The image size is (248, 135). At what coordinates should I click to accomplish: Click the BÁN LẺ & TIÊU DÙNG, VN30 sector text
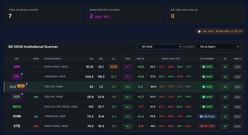[x=61, y=107]
